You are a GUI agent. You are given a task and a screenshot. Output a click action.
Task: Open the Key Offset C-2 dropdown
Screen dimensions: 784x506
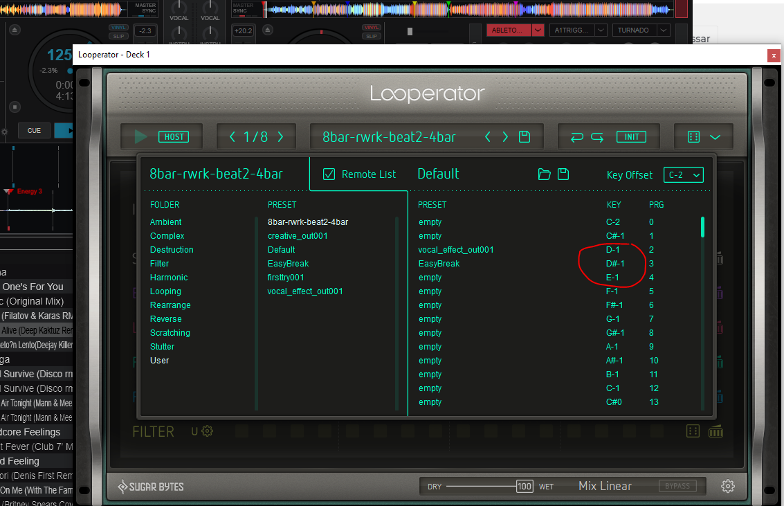click(x=684, y=175)
